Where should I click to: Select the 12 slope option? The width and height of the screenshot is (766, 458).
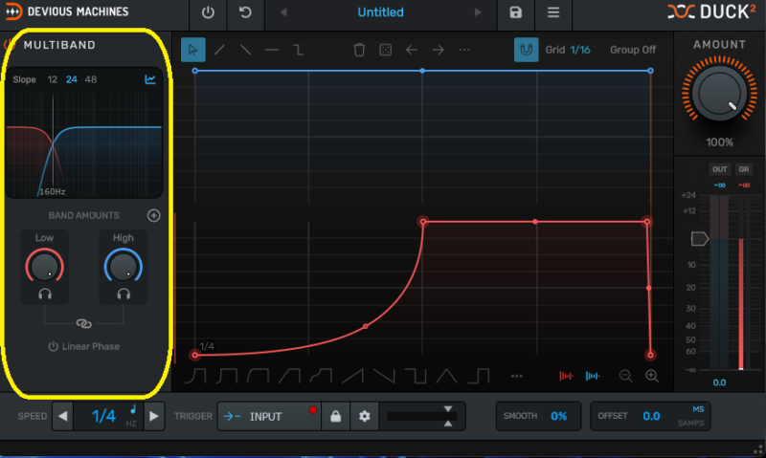click(x=53, y=79)
